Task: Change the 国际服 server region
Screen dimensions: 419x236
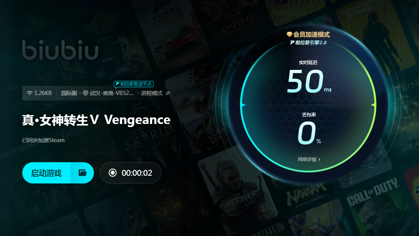Action: coord(69,93)
